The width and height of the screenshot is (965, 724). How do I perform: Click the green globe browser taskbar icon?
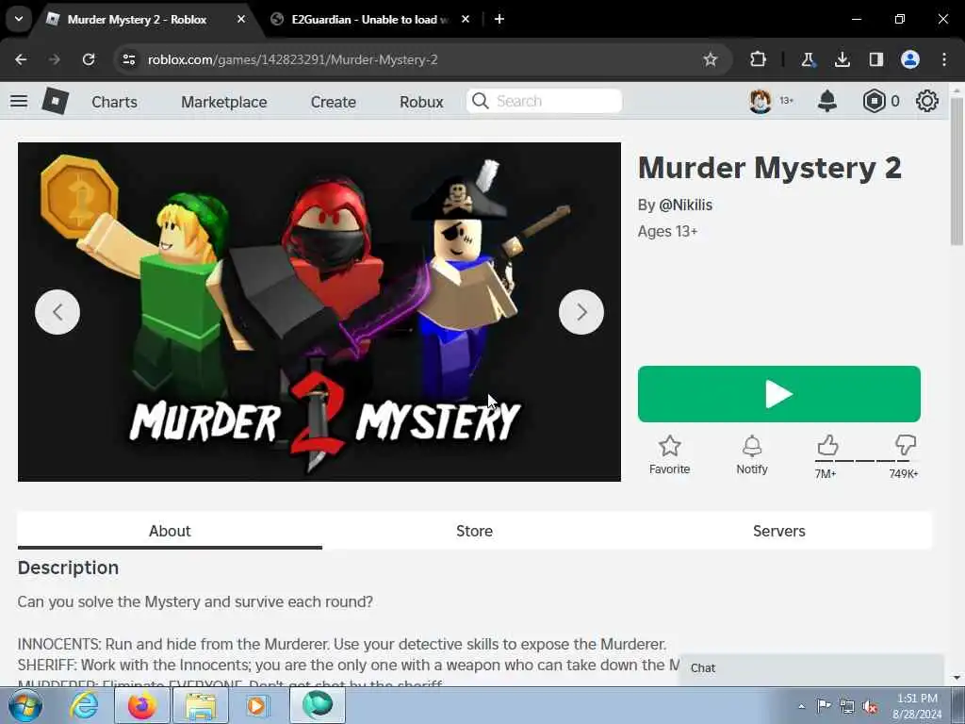tap(317, 705)
